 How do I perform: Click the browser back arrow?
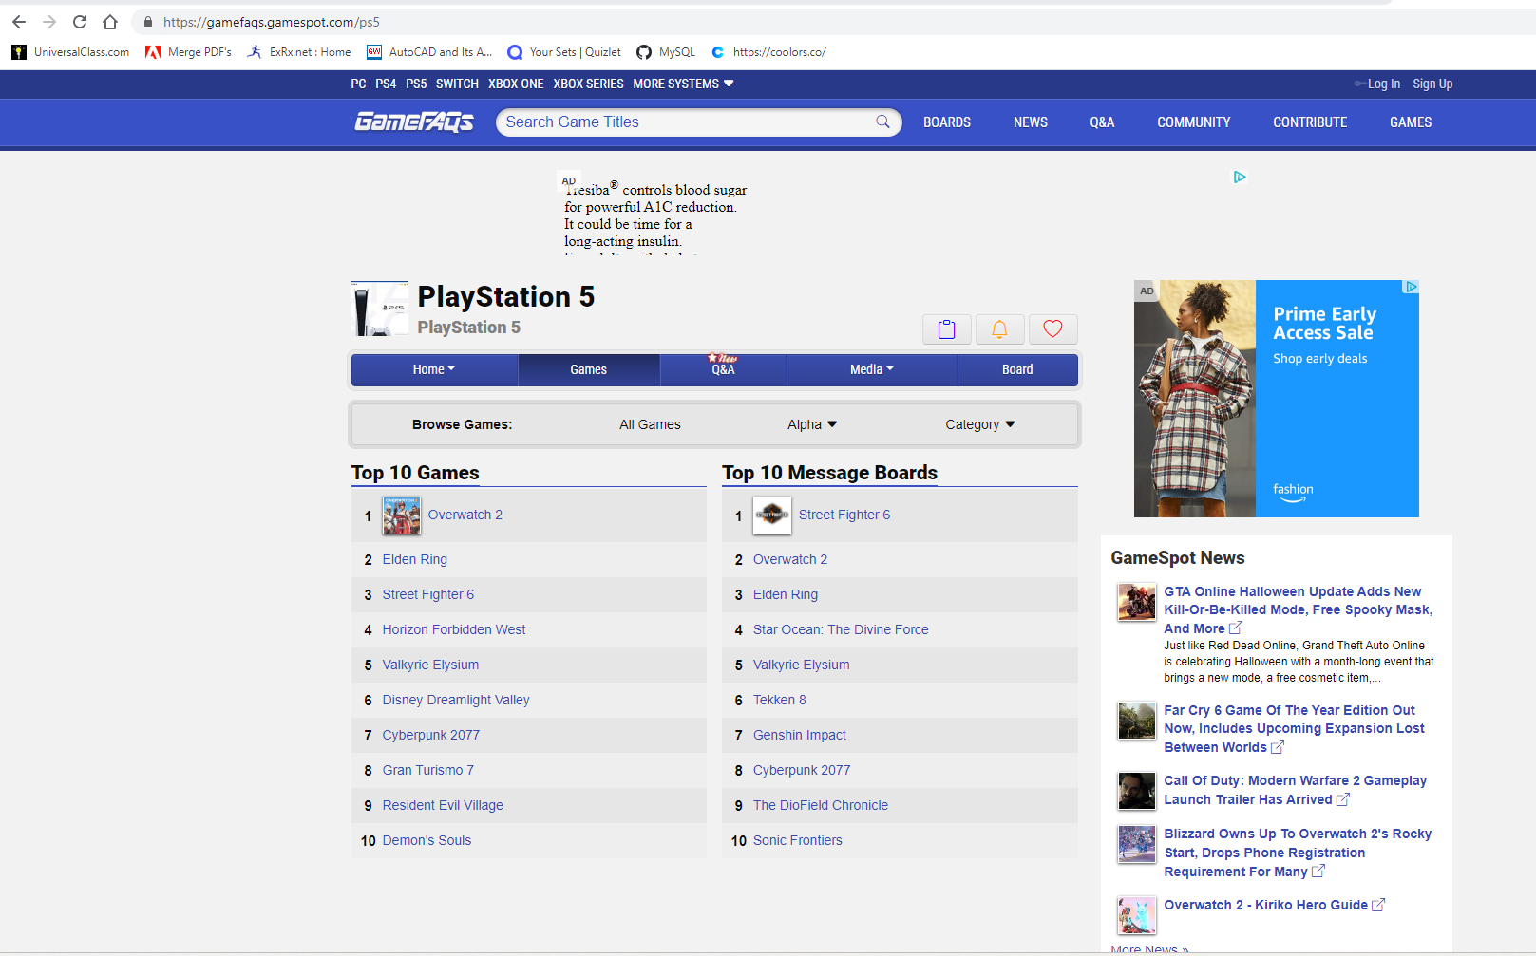click(x=19, y=22)
